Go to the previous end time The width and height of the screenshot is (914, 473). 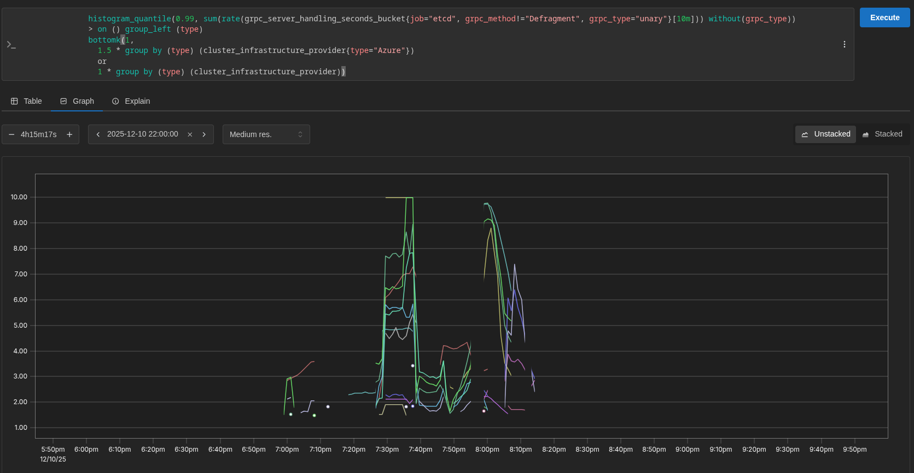pos(98,134)
